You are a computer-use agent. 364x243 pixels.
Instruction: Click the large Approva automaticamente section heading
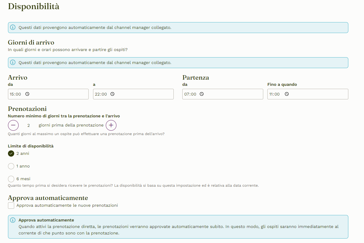[x=48, y=198]
